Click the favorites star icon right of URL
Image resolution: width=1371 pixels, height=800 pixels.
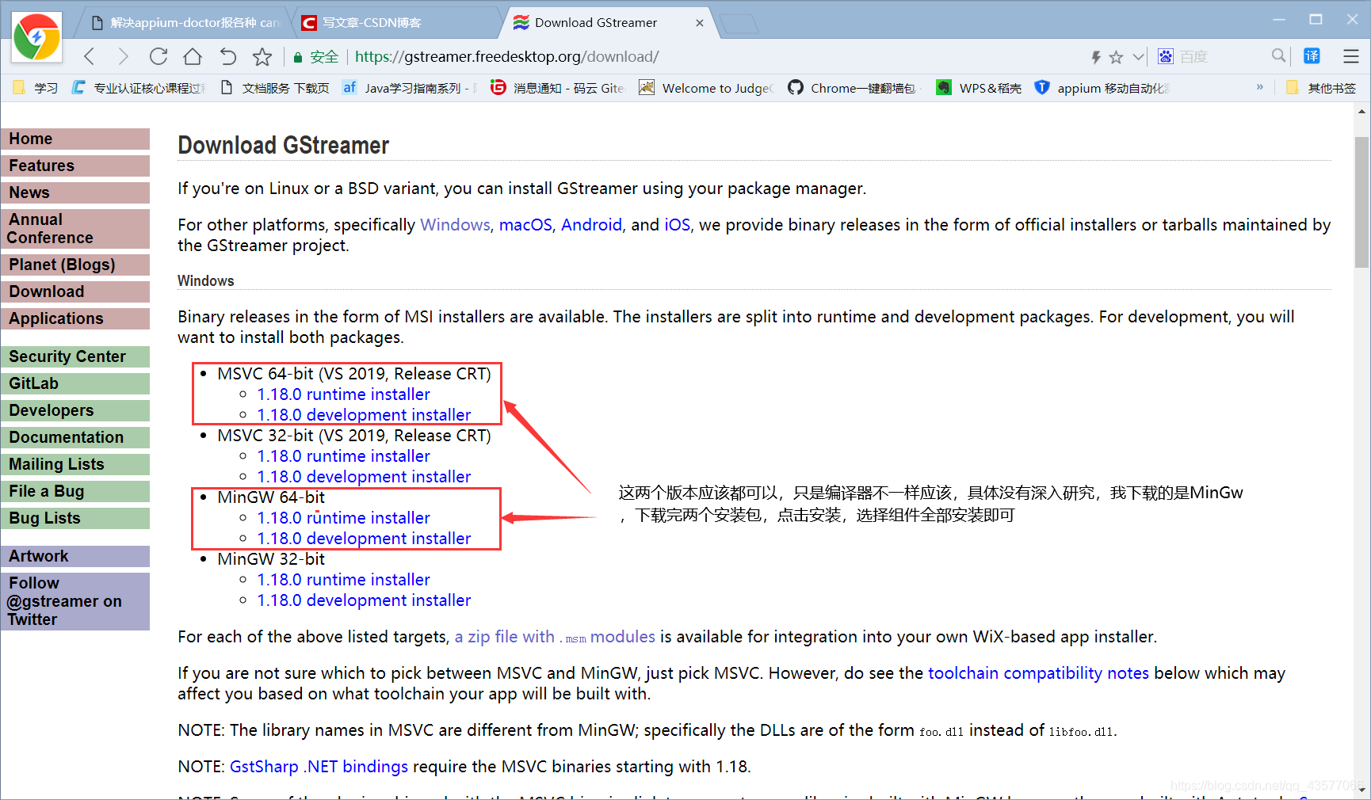(x=1116, y=57)
